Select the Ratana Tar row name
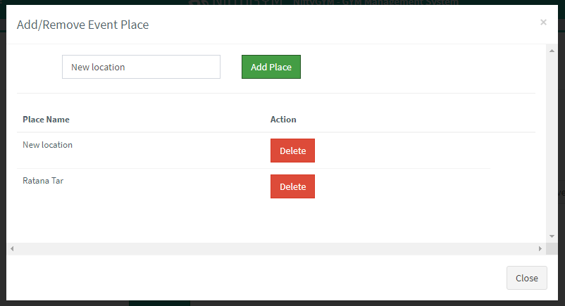Screen dimensions: 565x306 (43, 181)
